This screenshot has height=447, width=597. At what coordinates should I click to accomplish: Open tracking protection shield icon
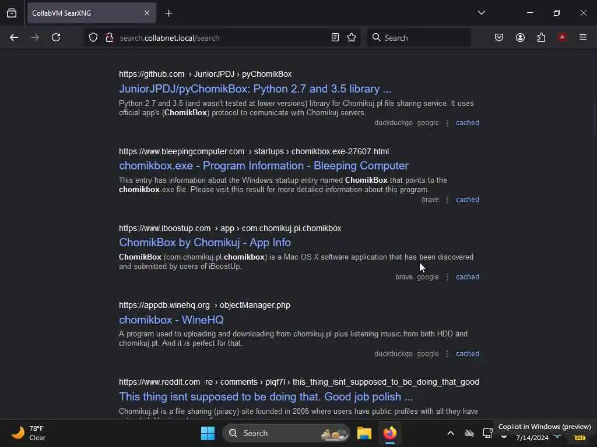(93, 38)
